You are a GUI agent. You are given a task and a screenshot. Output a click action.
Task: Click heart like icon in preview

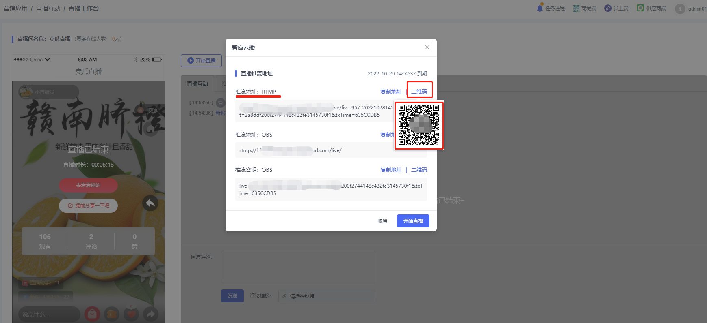(131, 314)
